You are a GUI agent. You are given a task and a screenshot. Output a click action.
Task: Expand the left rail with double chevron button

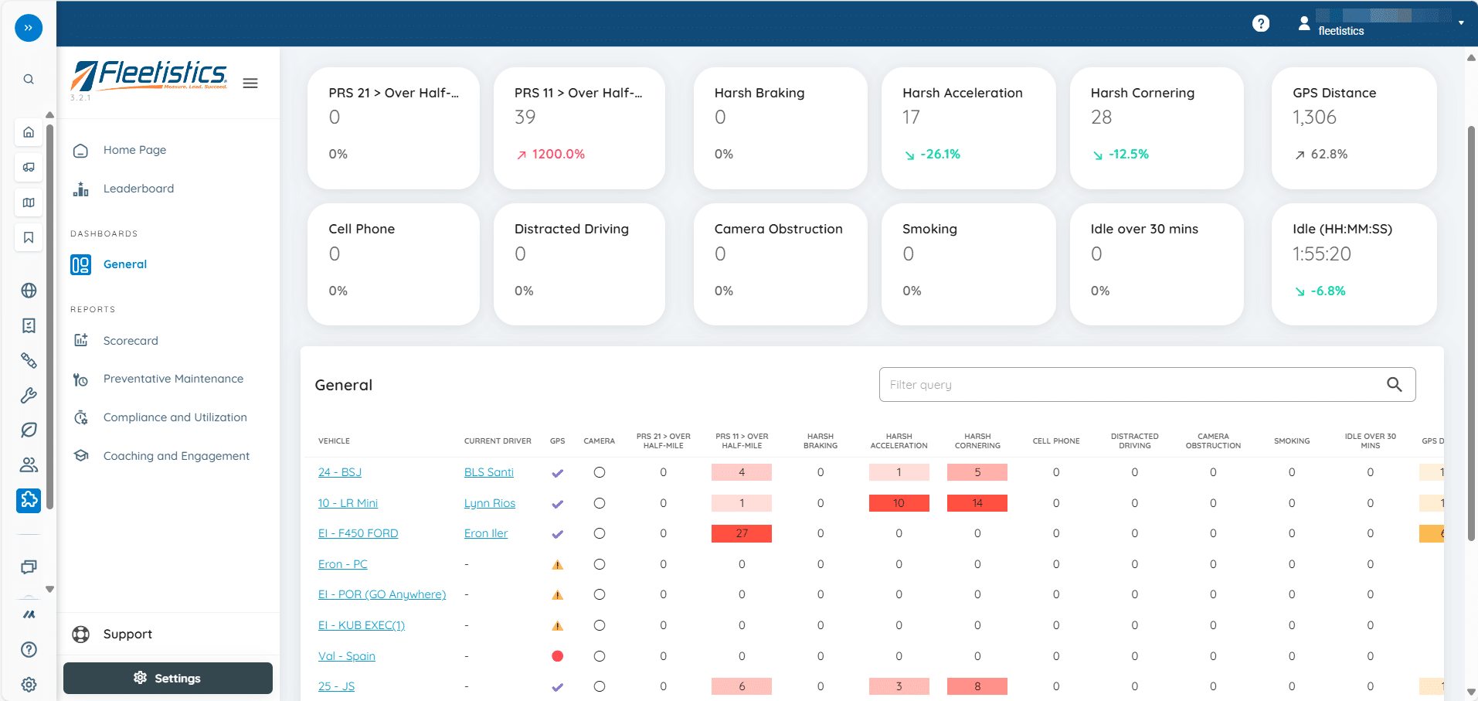[x=29, y=28]
